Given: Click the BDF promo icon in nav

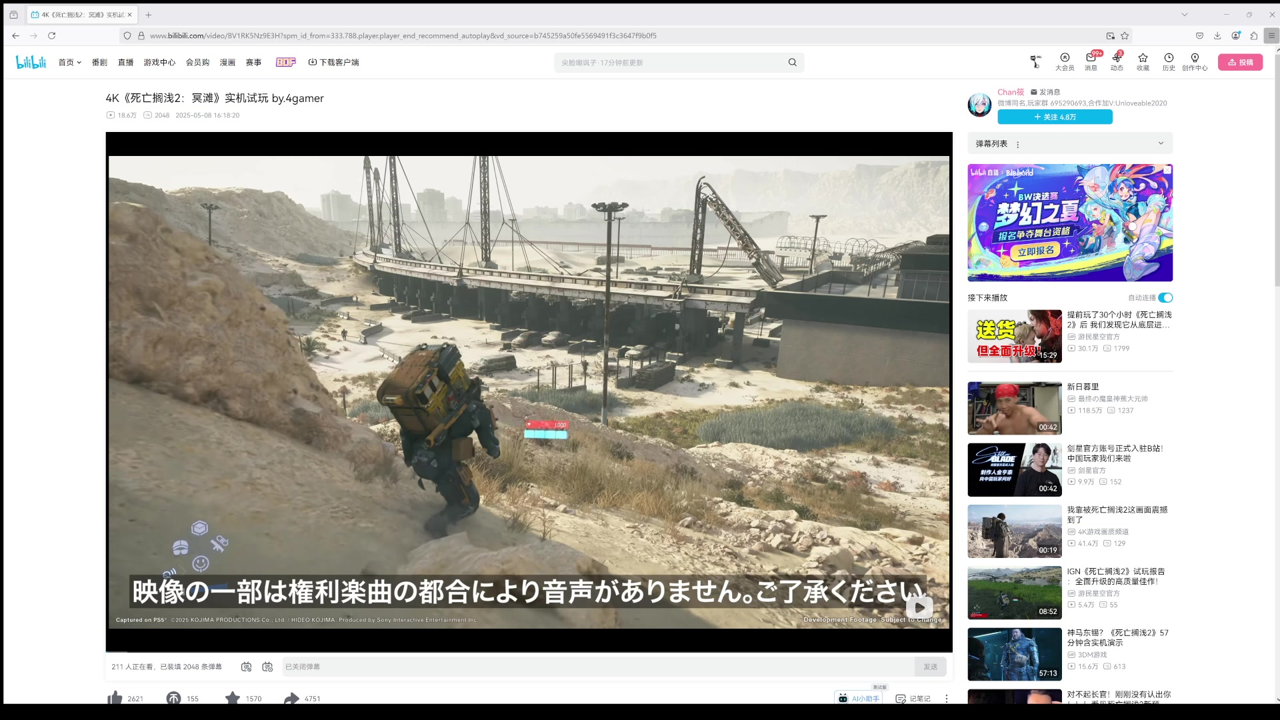Looking at the screenshot, I should 285,62.
